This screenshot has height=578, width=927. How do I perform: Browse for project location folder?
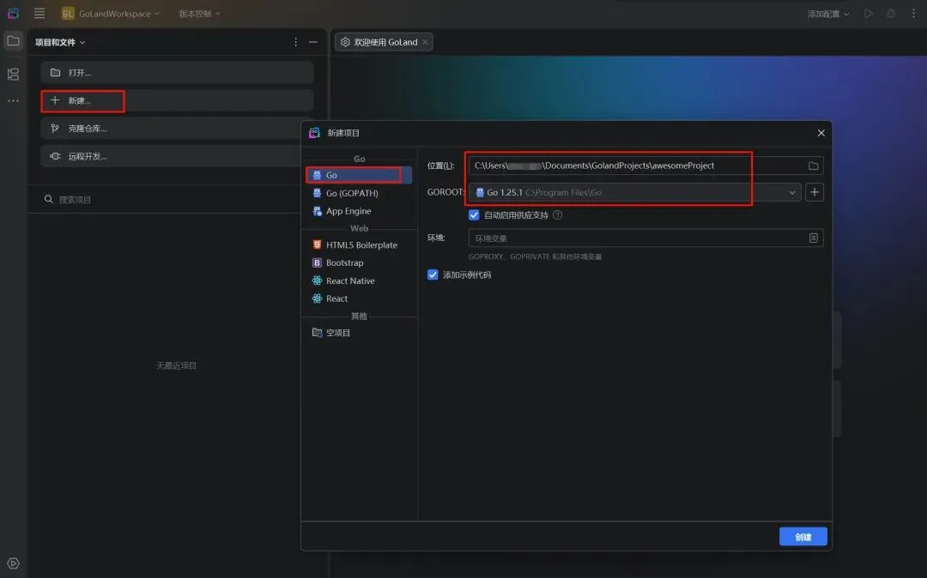(x=814, y=166)
